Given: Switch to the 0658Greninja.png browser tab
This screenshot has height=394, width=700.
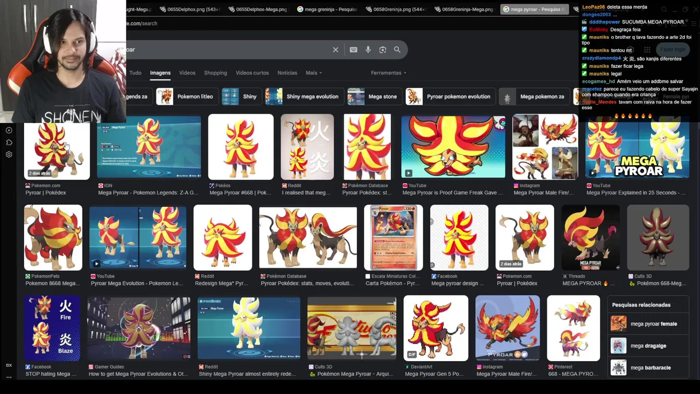Looking at the screenshot, I should (395, 9).
